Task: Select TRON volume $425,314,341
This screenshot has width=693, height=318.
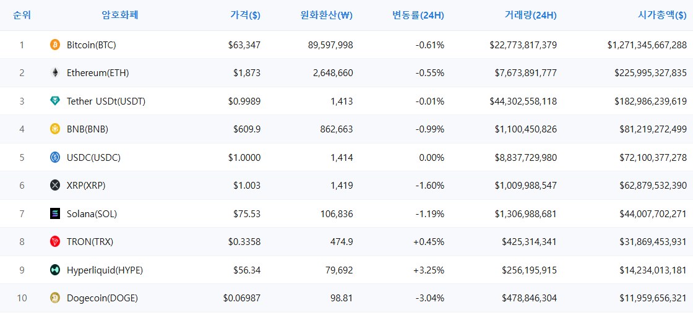Action: [530, 241]
